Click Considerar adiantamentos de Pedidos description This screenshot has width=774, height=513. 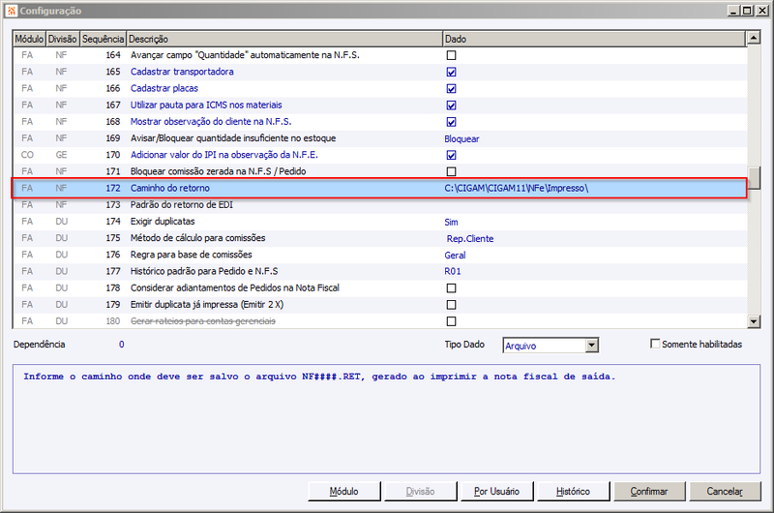[234, 287]
